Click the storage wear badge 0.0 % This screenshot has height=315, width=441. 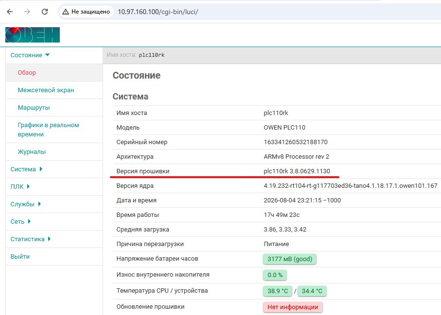click(275, 275)
